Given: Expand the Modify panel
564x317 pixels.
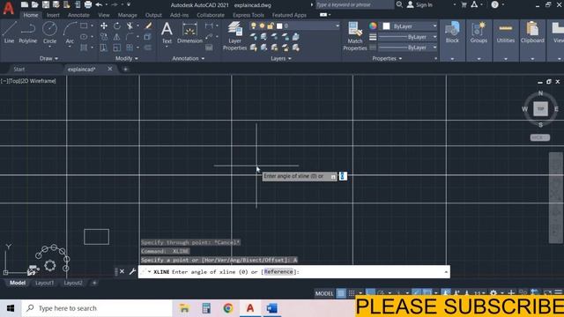Looking at the screenshot, I should click(127, 58).
